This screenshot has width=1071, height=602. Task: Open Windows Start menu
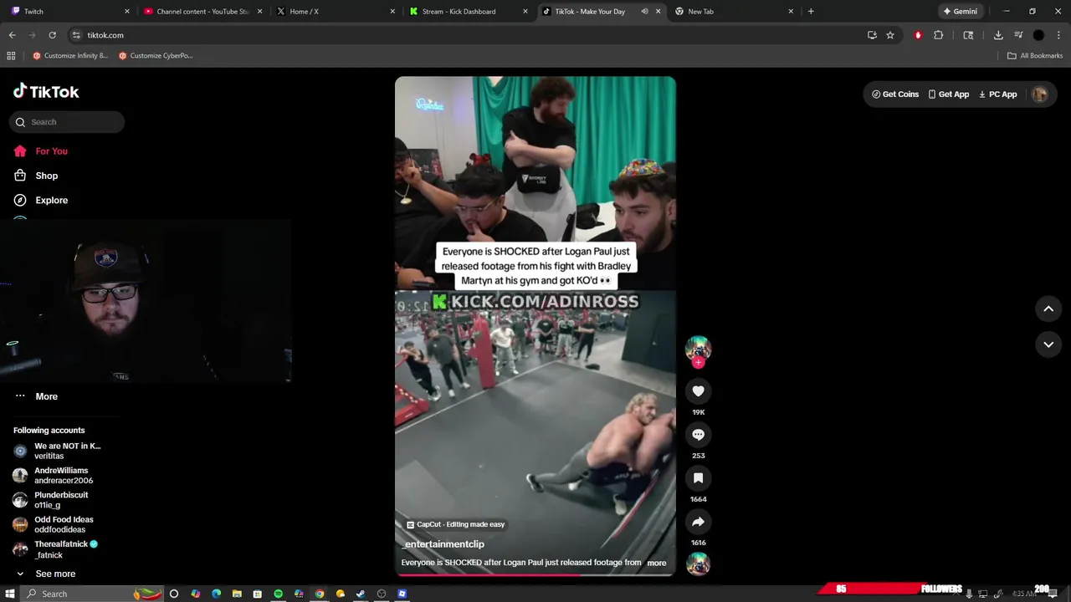10,594
